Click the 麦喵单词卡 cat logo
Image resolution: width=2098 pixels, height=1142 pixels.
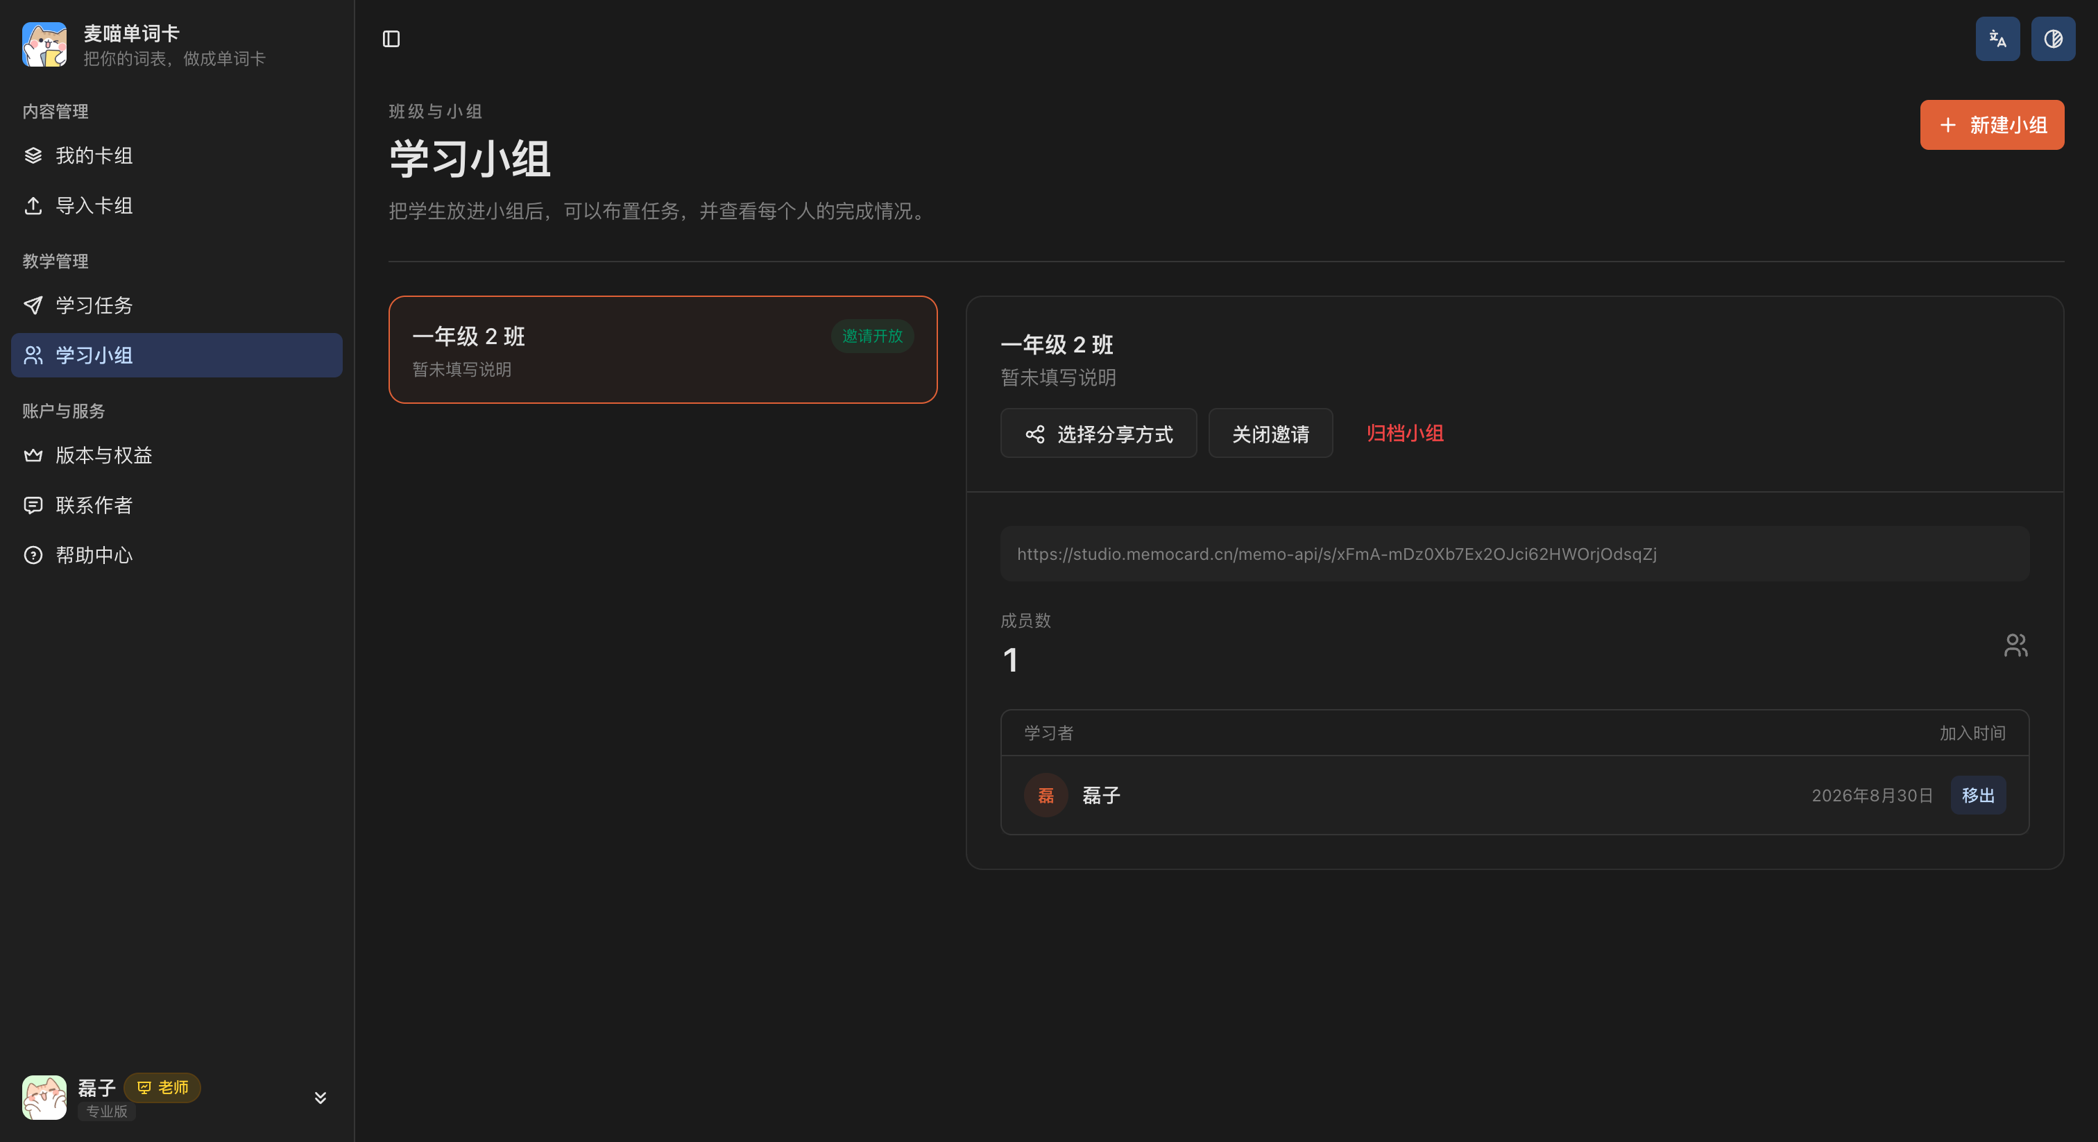(44, 45)
